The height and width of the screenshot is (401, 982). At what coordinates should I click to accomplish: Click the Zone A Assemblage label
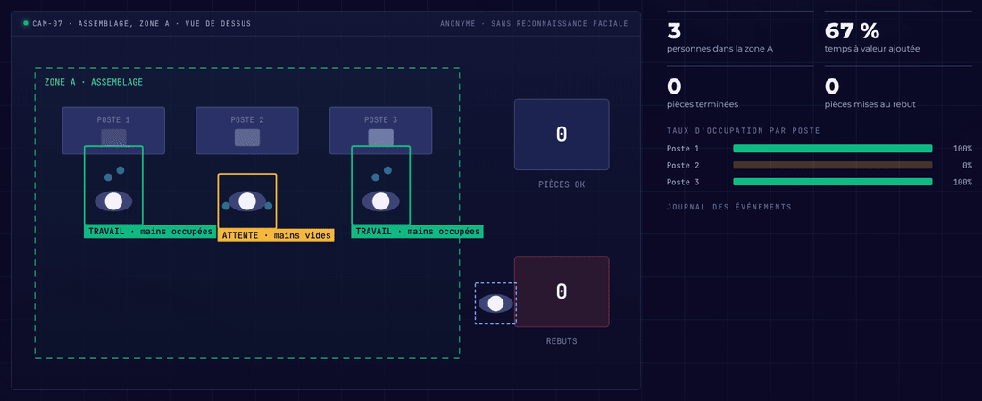tap(94, 82)
